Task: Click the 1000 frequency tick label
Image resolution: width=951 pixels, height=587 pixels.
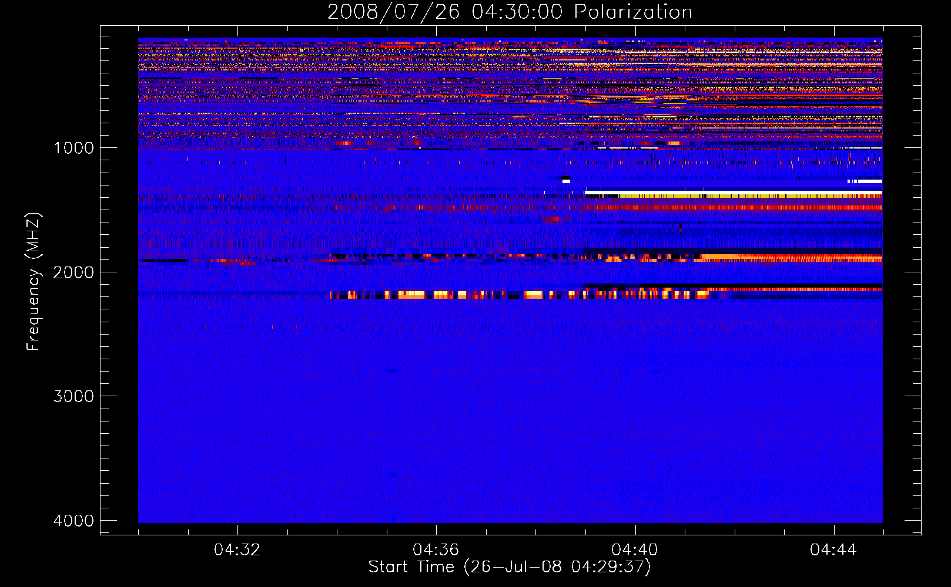Action: pyautogui.click(x=74, y=148)
